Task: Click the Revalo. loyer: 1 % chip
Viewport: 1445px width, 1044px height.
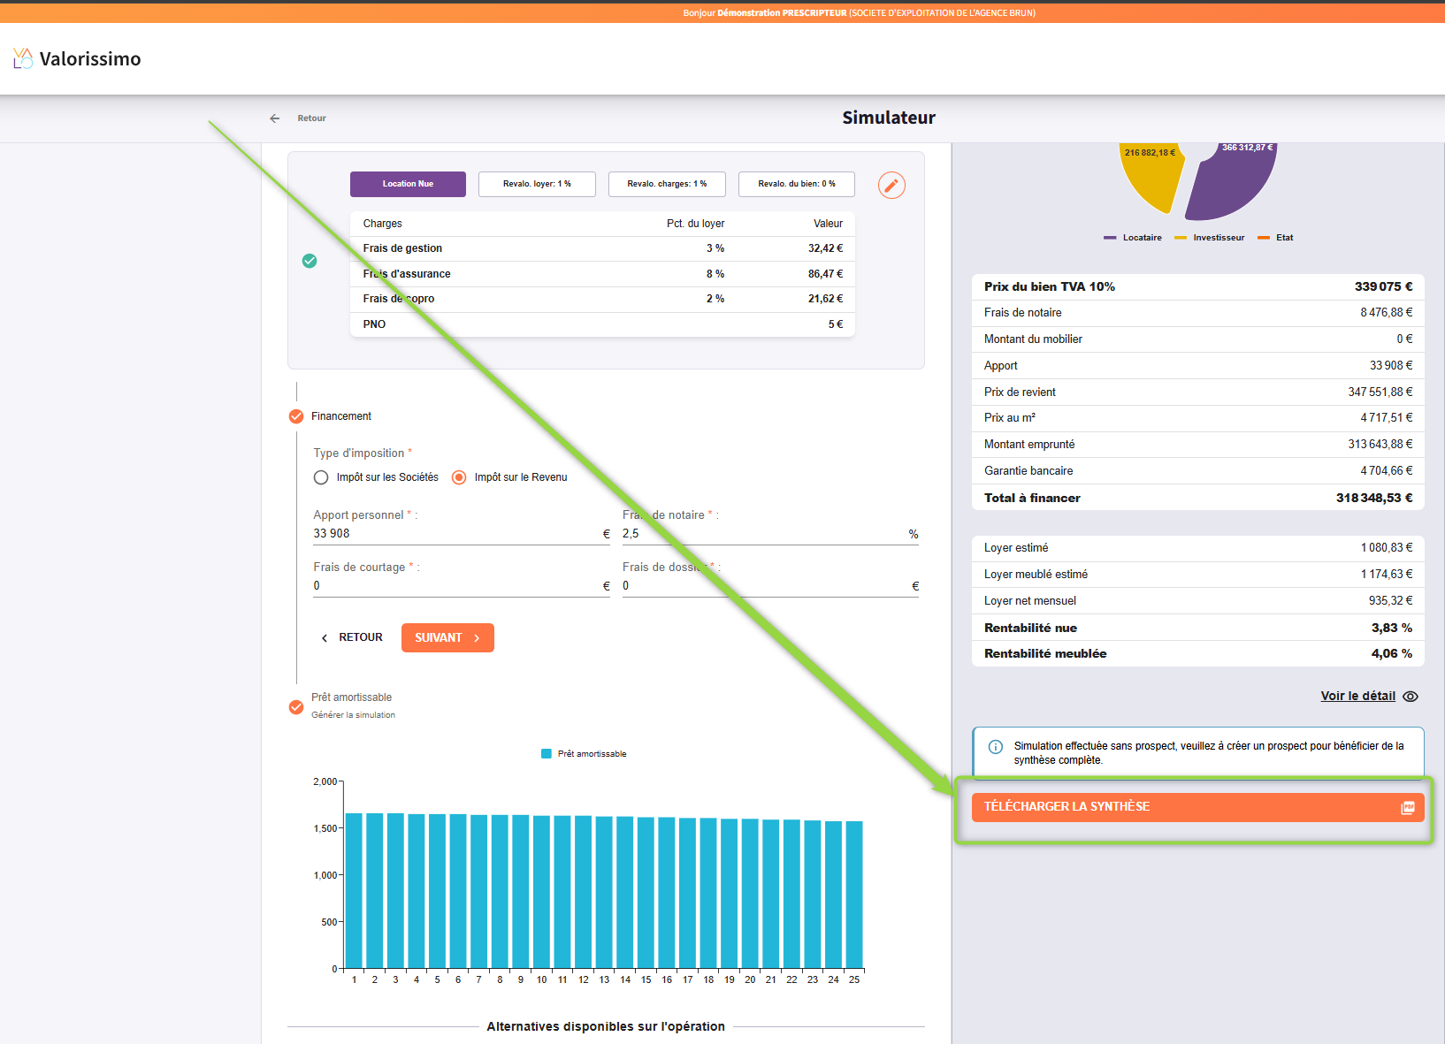Action: click(537, 184)
